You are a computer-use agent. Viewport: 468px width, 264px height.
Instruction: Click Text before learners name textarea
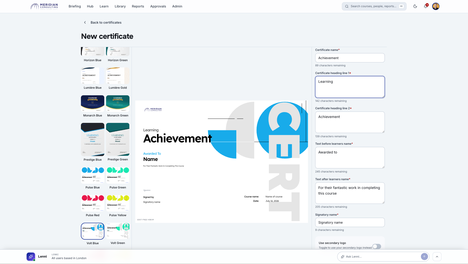pyautogui.click(x=350, y=158)
